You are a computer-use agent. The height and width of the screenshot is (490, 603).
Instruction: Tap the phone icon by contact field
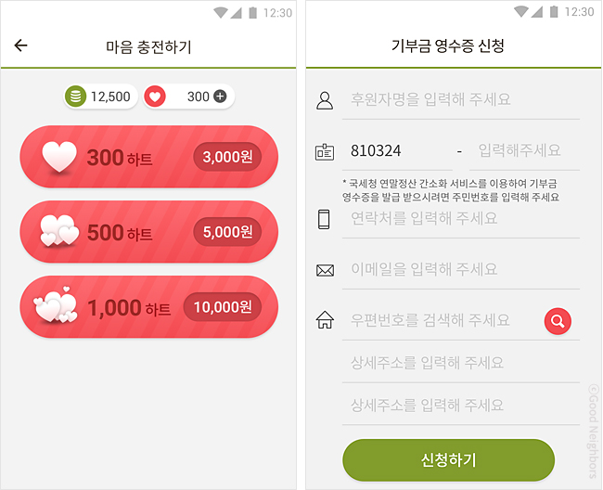(325, 219)
